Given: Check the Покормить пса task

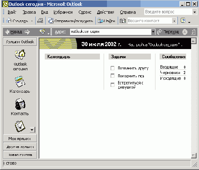Looking at the screenshot, I should [112, 76].
